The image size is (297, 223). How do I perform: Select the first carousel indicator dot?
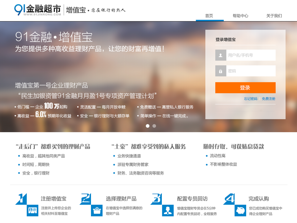(148, 126)
